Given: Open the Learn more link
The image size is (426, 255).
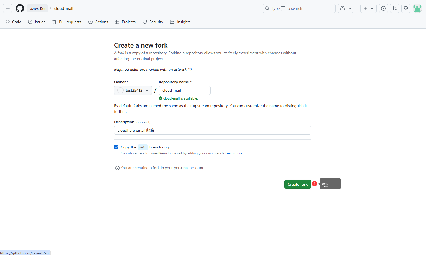Looking at the screenshot, I should coord(234,153).
